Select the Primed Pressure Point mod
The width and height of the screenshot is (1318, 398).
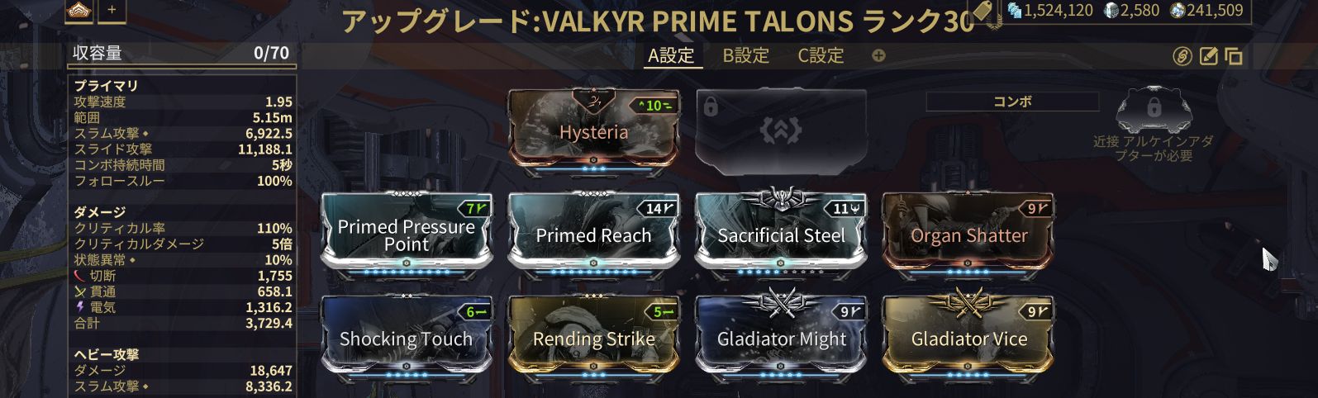coord(406,235)
